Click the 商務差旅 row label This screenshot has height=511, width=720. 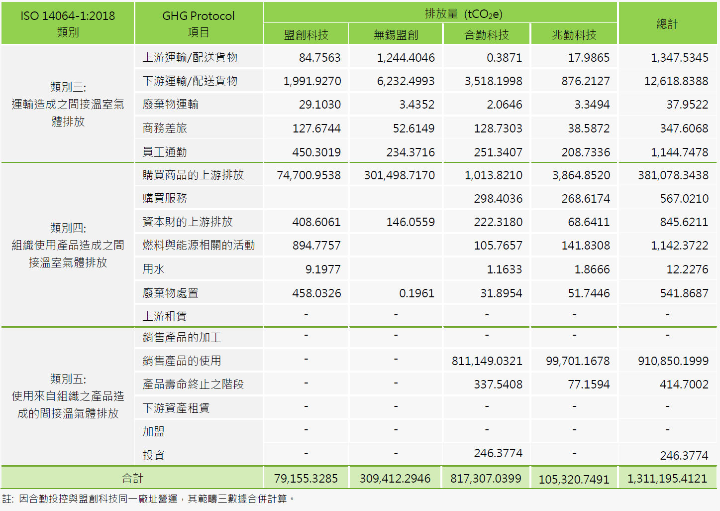[165, 128]
